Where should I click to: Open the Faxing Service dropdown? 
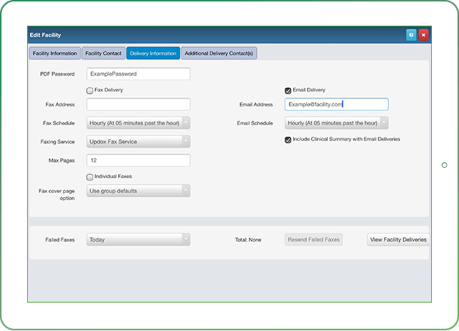click(138, 142)
